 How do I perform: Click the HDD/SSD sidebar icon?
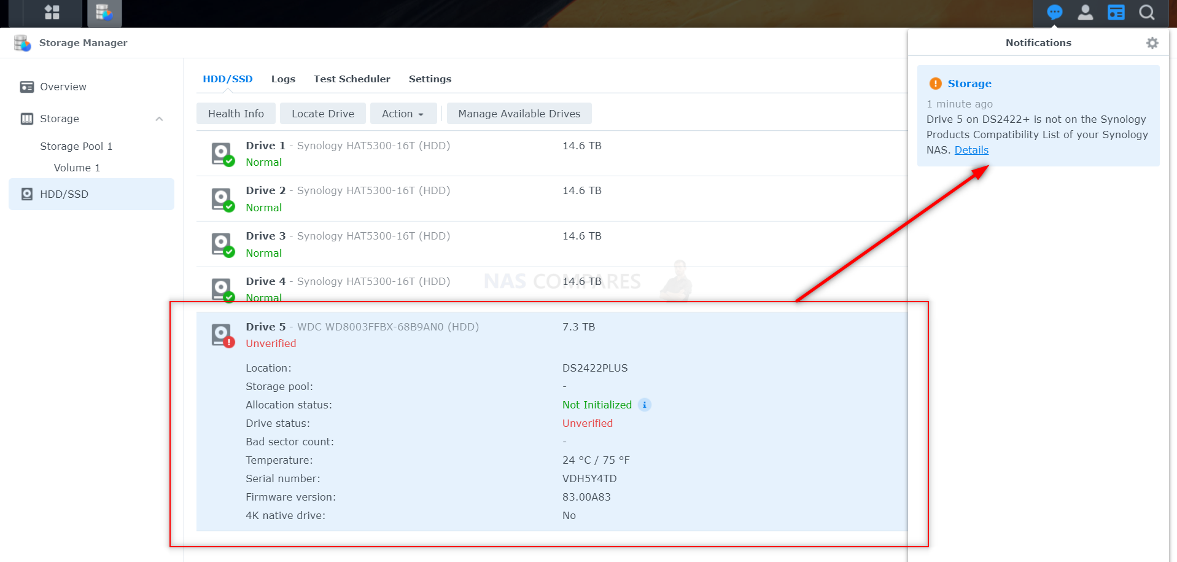pos(27,194)
